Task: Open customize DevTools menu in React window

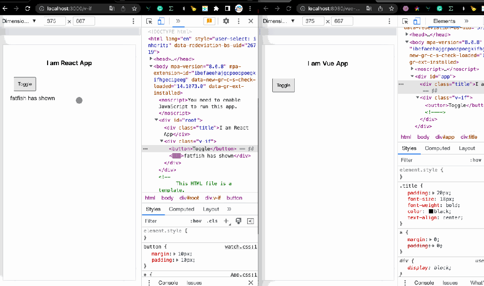Action: coord(239,21)
